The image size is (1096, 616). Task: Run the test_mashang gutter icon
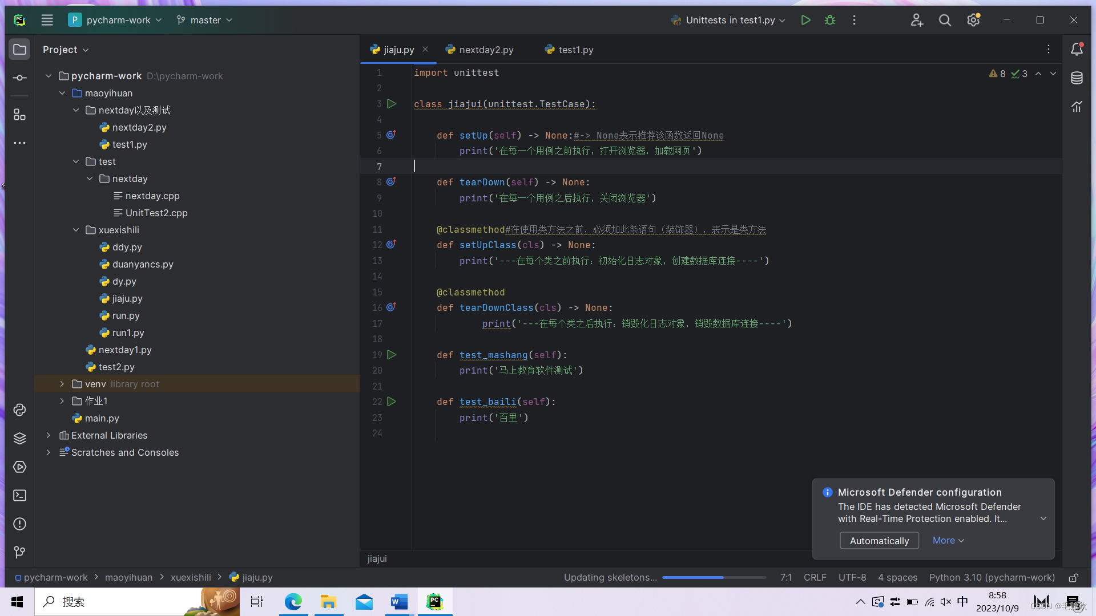click(x=392, y=355)
